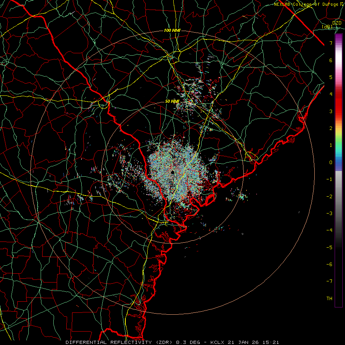Click the "TH" threshold label on the scale

click(x=329, y=299)
